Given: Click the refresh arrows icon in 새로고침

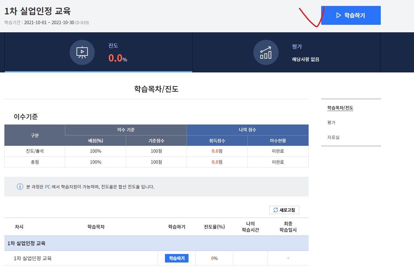Looking at the screenshot, I should 276,210.
